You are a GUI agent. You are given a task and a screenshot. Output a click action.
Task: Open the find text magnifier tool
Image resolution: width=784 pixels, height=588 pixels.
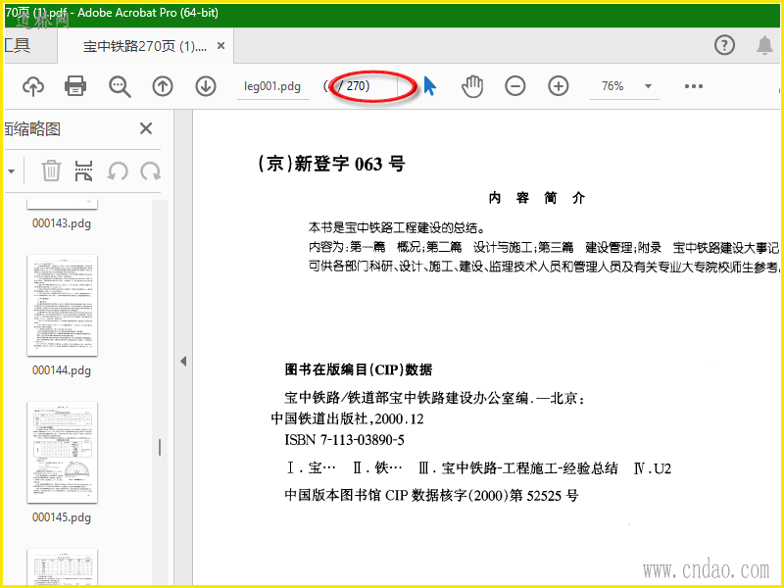(x=120, y=86)
